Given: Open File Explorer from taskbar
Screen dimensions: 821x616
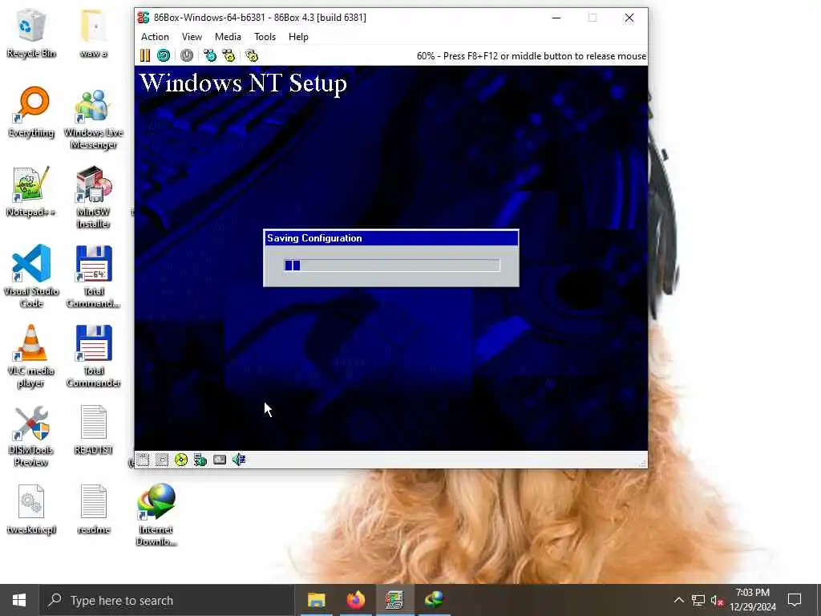Looking at the screenshot, I should 316,600.
